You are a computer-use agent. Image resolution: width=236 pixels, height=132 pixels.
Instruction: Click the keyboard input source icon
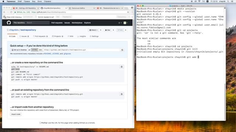click(207, 1)
